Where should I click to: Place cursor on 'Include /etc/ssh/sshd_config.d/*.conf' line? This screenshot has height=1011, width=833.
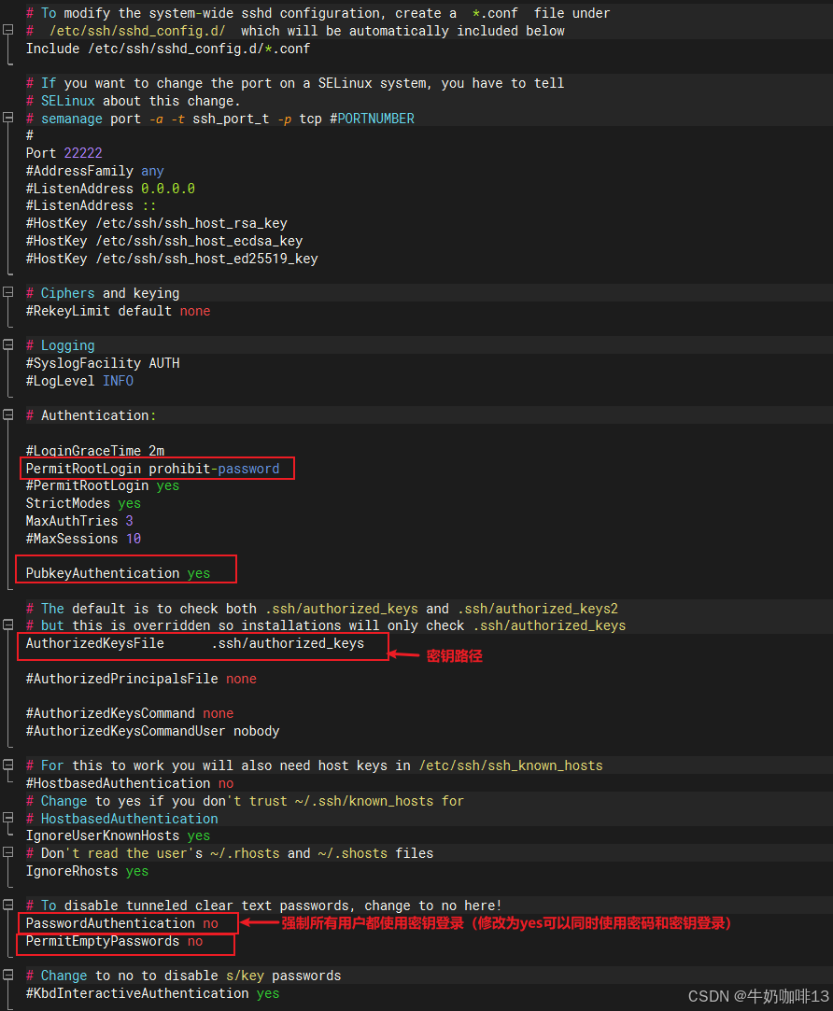pos(168,49)
